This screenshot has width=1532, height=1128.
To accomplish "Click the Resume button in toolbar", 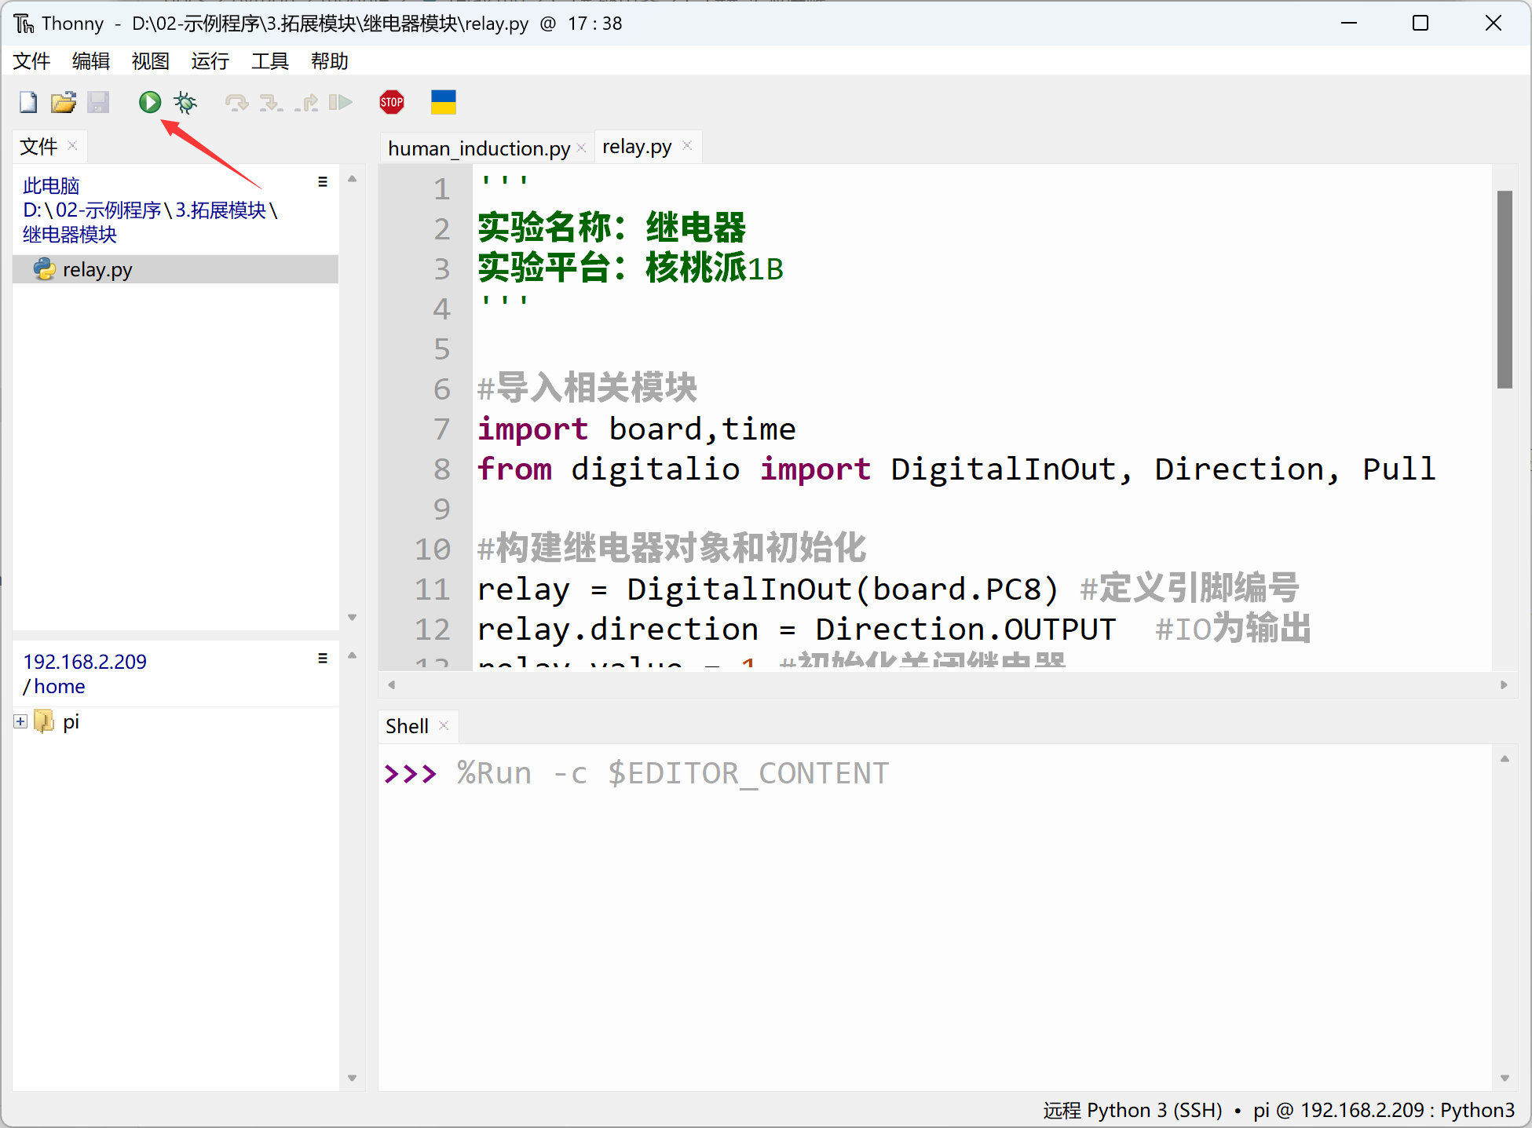I will 342,102.
